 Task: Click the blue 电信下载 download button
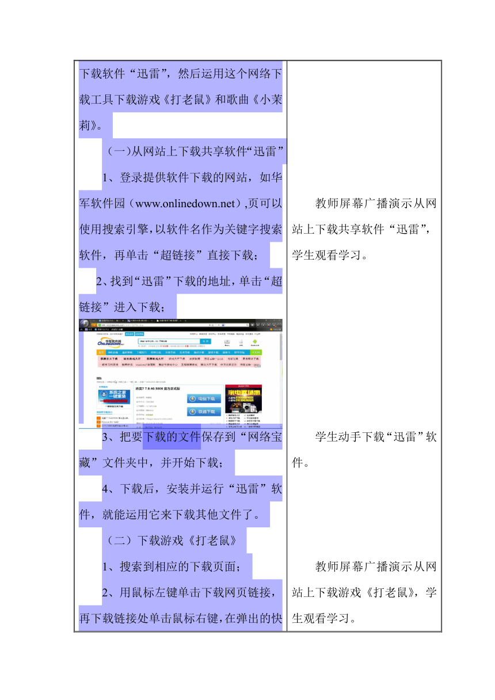pyautogui.click(x=204, y=398)
